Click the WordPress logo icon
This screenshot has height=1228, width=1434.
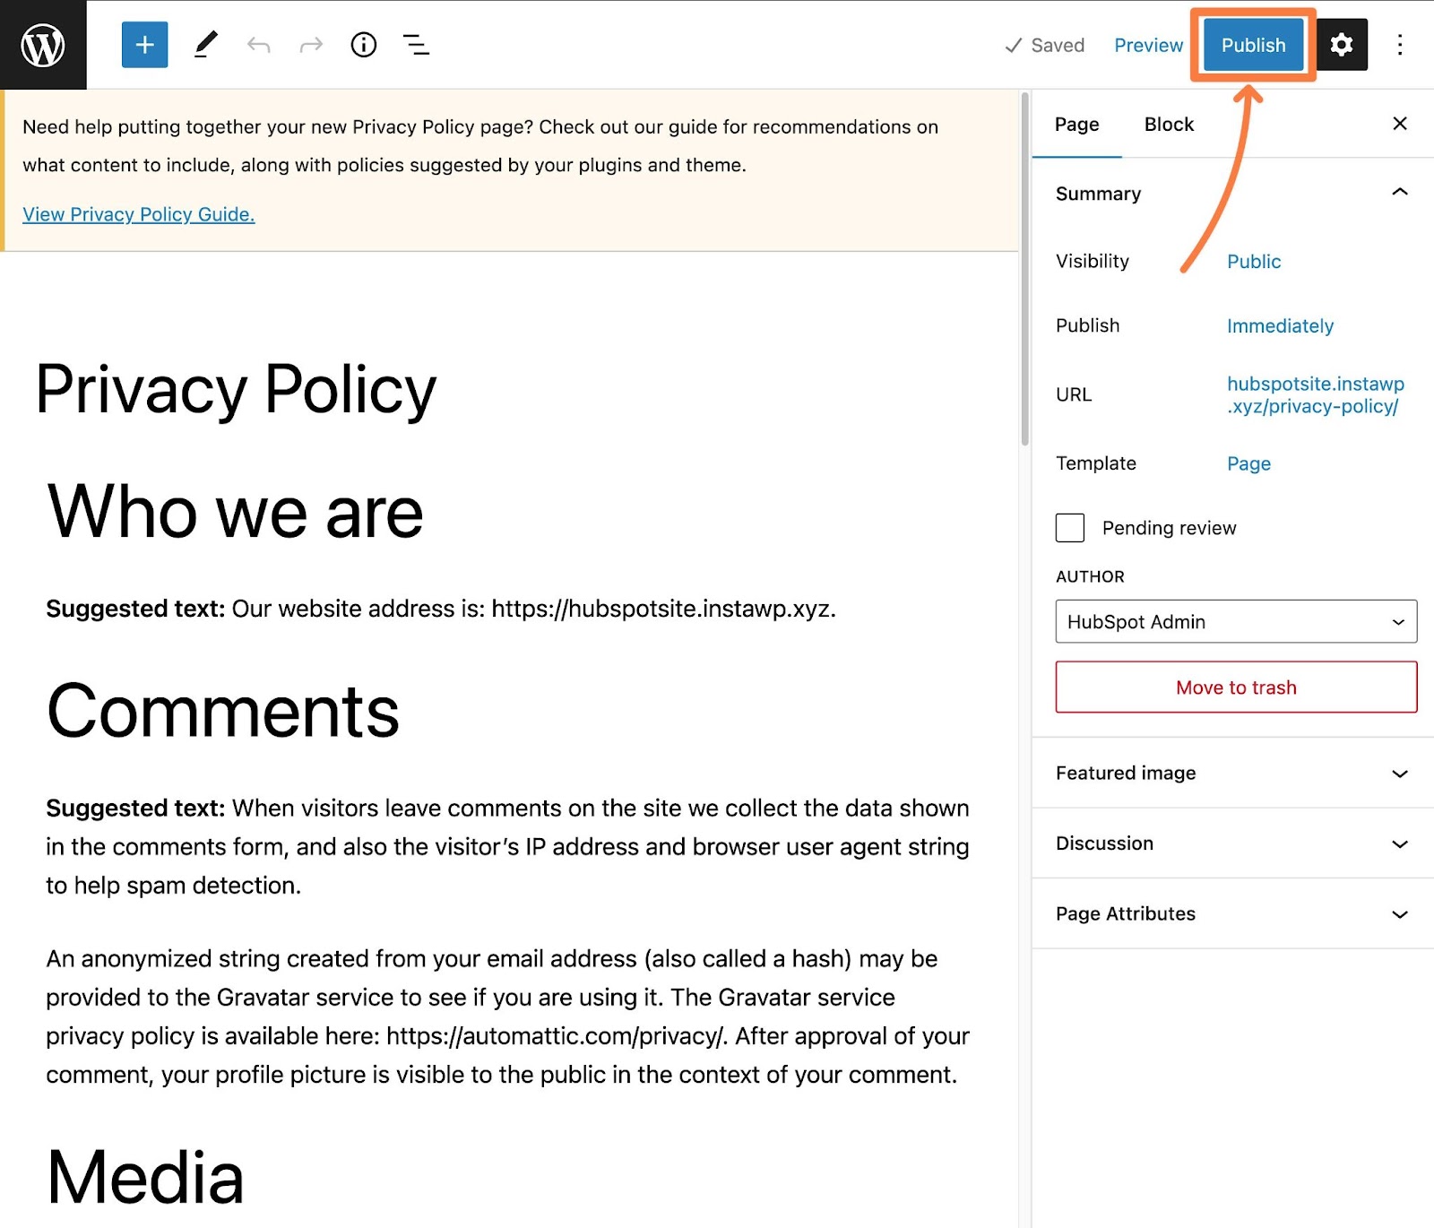click(x=43, y=45)
